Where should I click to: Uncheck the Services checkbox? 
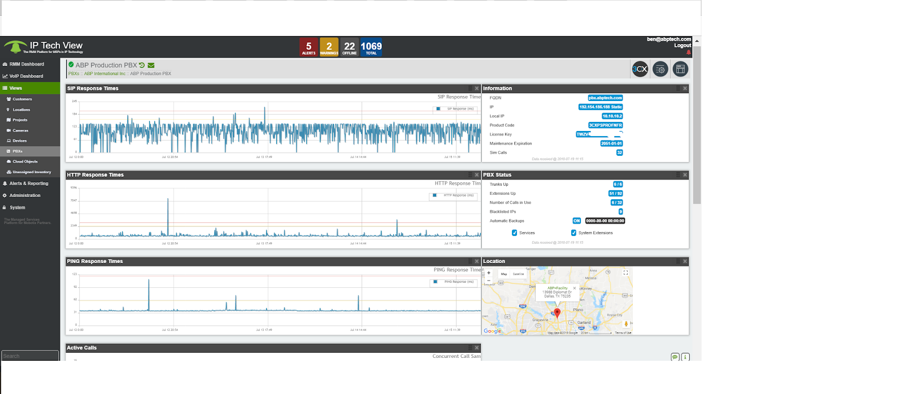(514, 233)
